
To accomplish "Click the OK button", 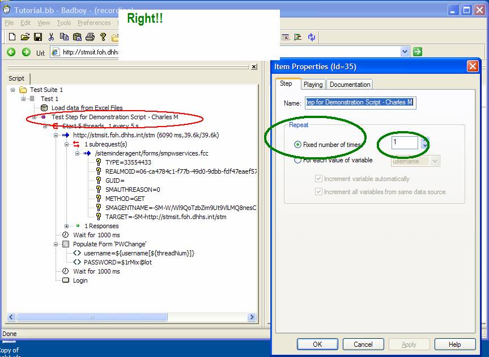I will [317, 344].
